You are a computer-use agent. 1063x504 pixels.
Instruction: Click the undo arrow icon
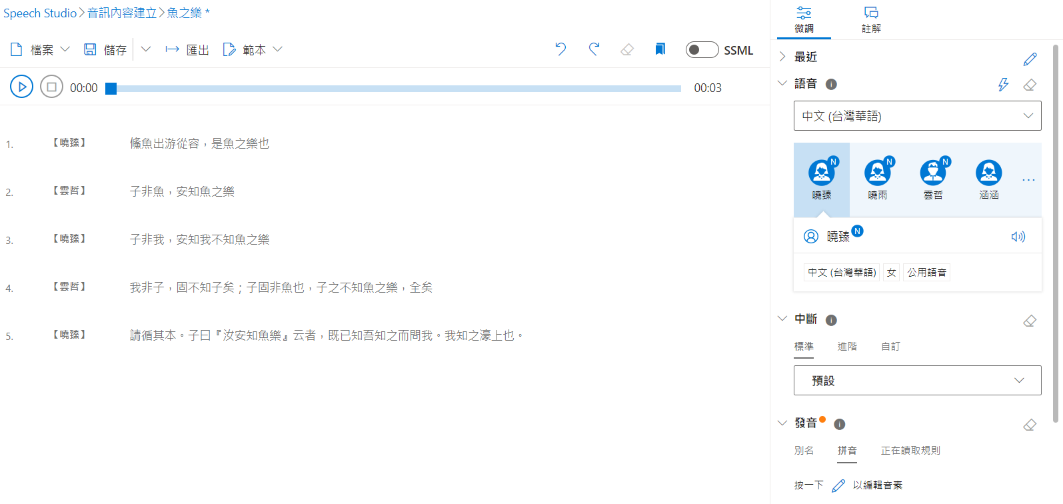click(560, 49)
